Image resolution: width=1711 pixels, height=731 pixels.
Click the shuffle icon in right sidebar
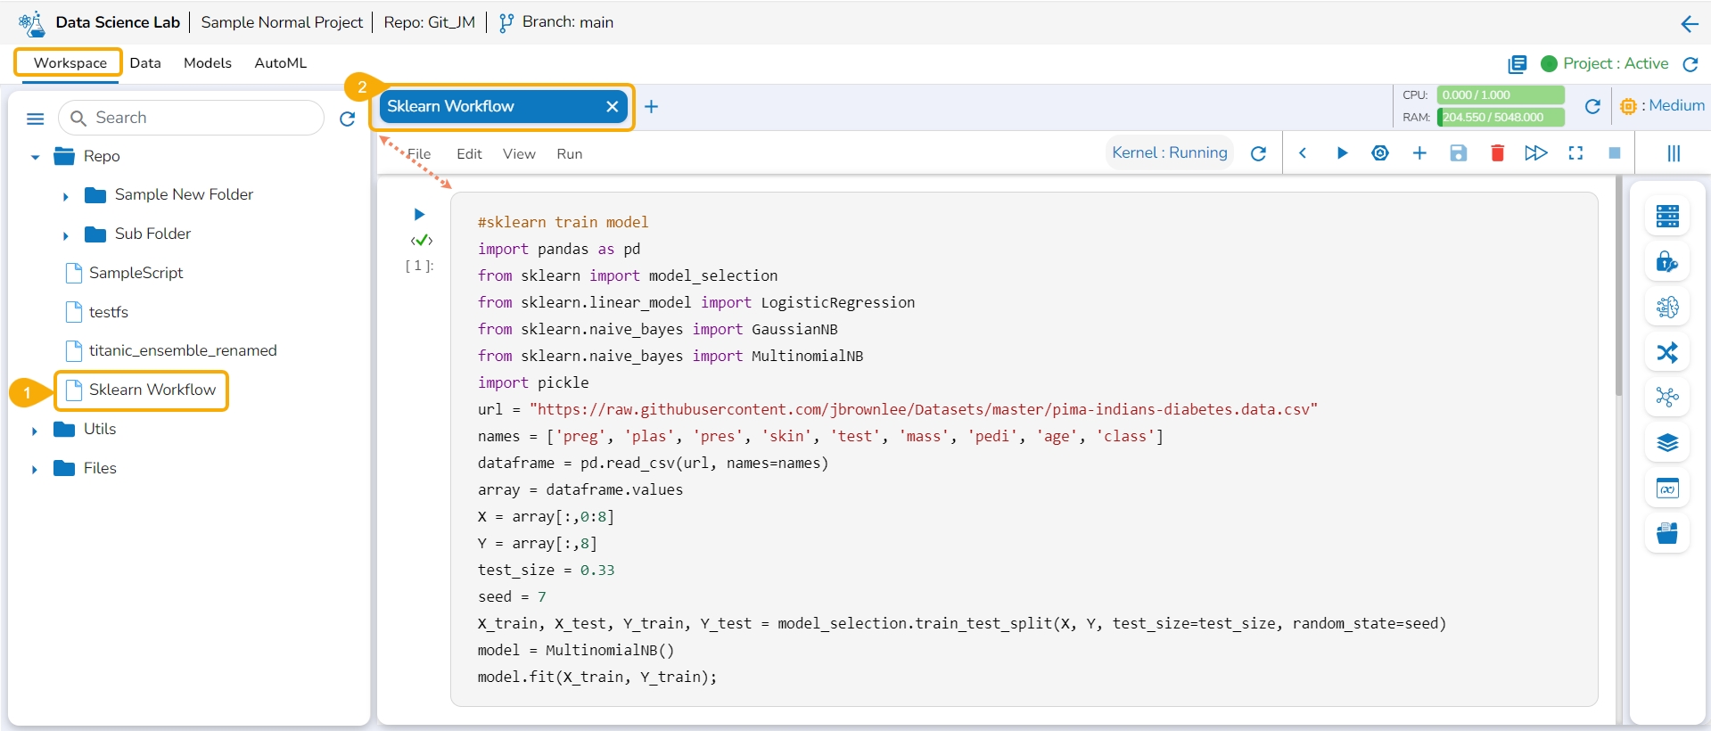[1666, 353]
